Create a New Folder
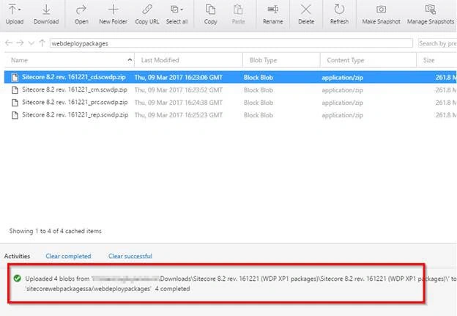This screenshot has height=316, width=457. tap(113, 14)
